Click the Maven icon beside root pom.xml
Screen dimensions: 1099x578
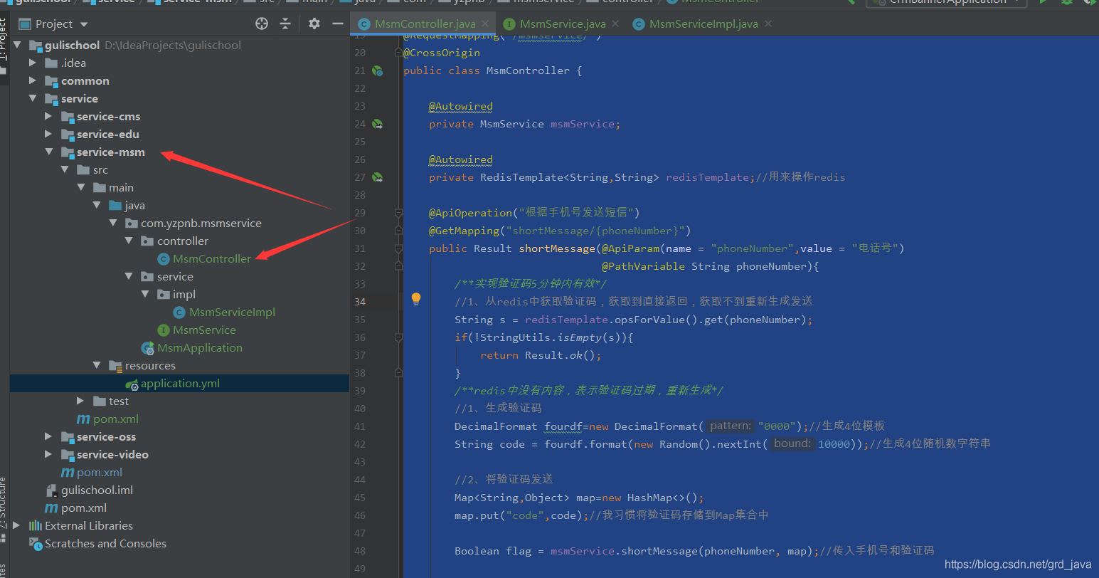(51, 508)
